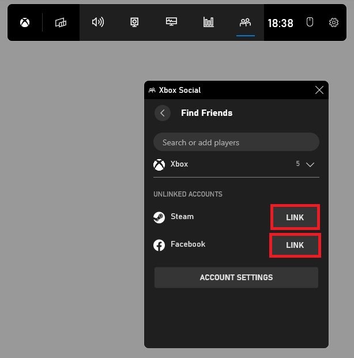354x358 pixels.
Task: Toggle the Xbox Social people icon
Action: [x=245, y=22]
